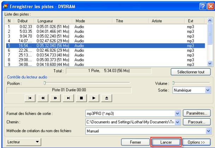Open the Chemin path dropdown
This screenshot has width=215, height=148.
point(178,122)
